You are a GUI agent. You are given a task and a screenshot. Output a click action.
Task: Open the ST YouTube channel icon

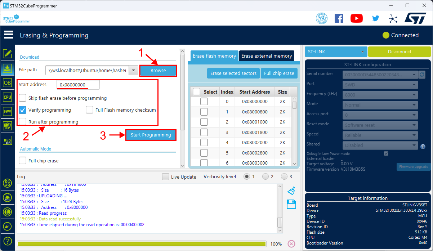pos(356,18)
